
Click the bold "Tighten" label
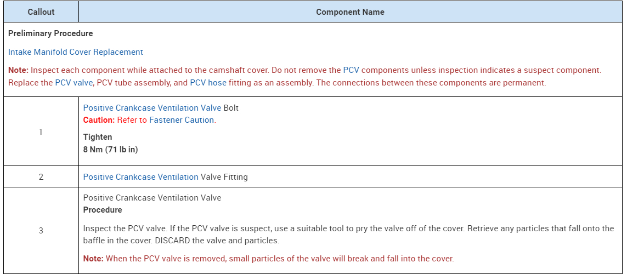pos(98,137)
